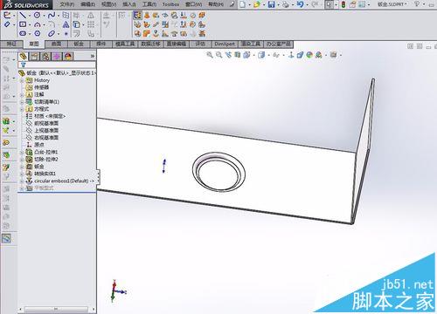Expand the 切割清单(1) tree node
The height and width of the screenshot is (314, 437).
coord(22,102)
